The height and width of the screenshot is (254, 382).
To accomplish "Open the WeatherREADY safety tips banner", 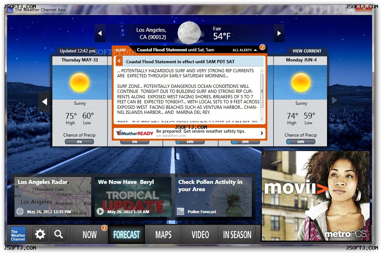I will 189,133.
